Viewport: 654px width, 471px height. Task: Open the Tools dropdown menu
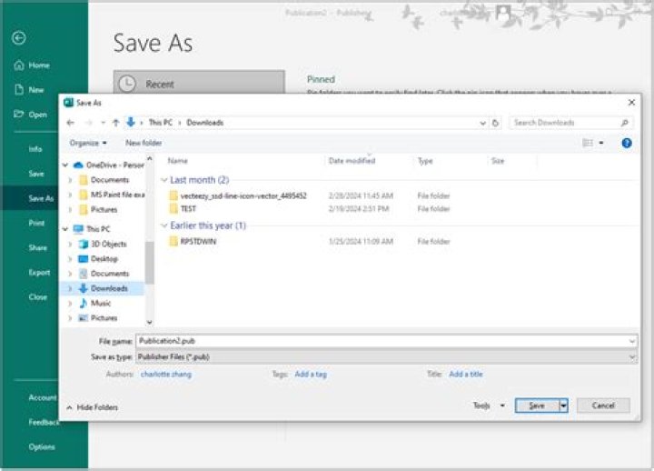pos(489,406)
